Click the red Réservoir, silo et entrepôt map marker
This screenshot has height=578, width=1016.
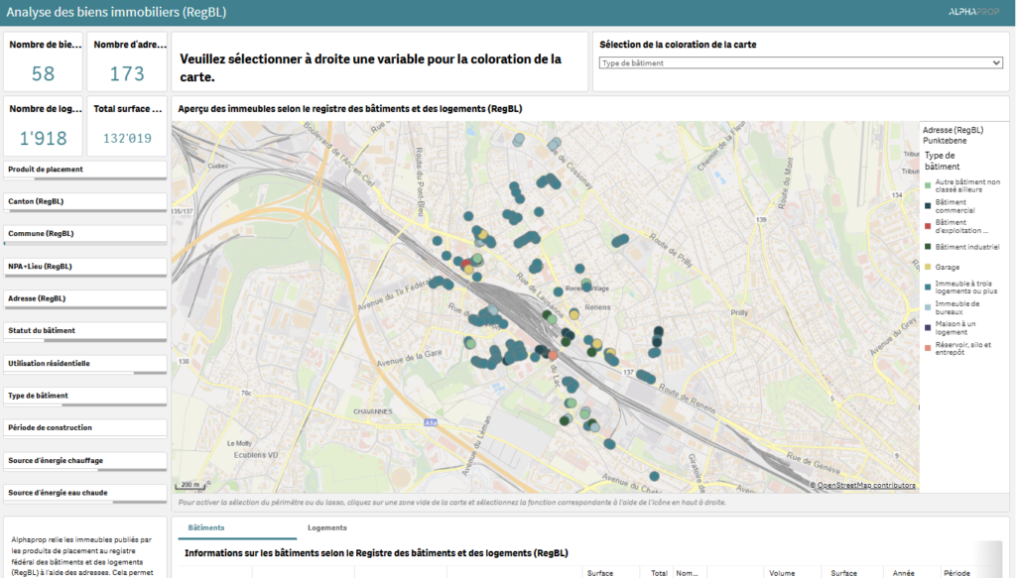554,355
